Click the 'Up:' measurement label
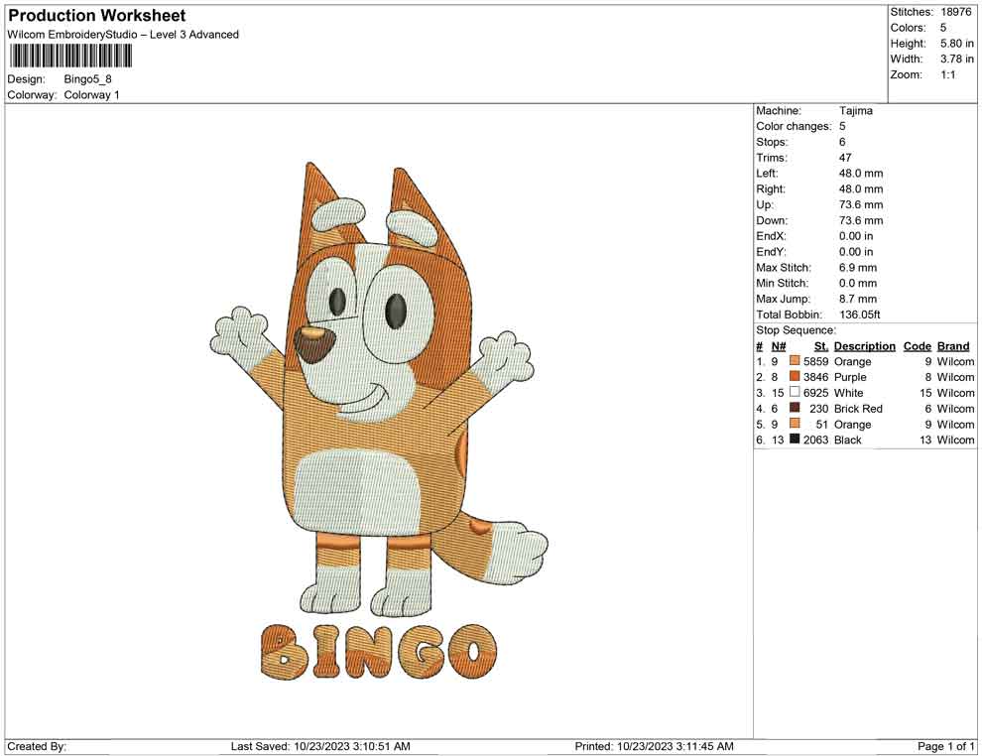 764,204
